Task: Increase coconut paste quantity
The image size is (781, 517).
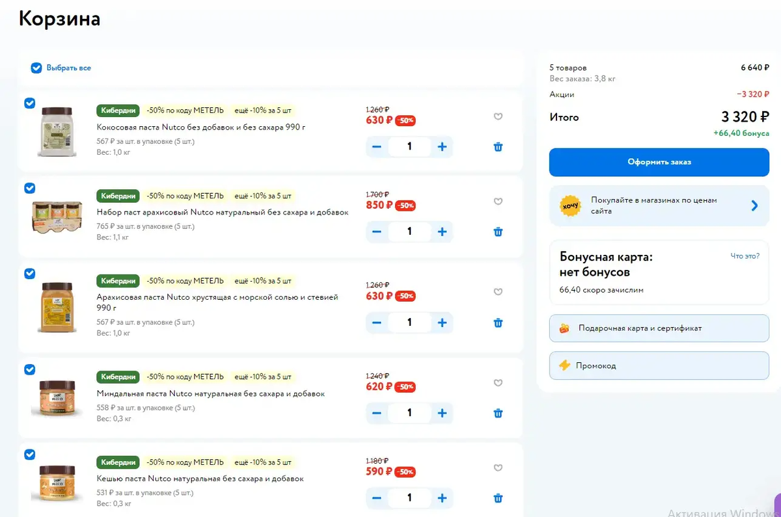Action: click(x=442, y=147)
